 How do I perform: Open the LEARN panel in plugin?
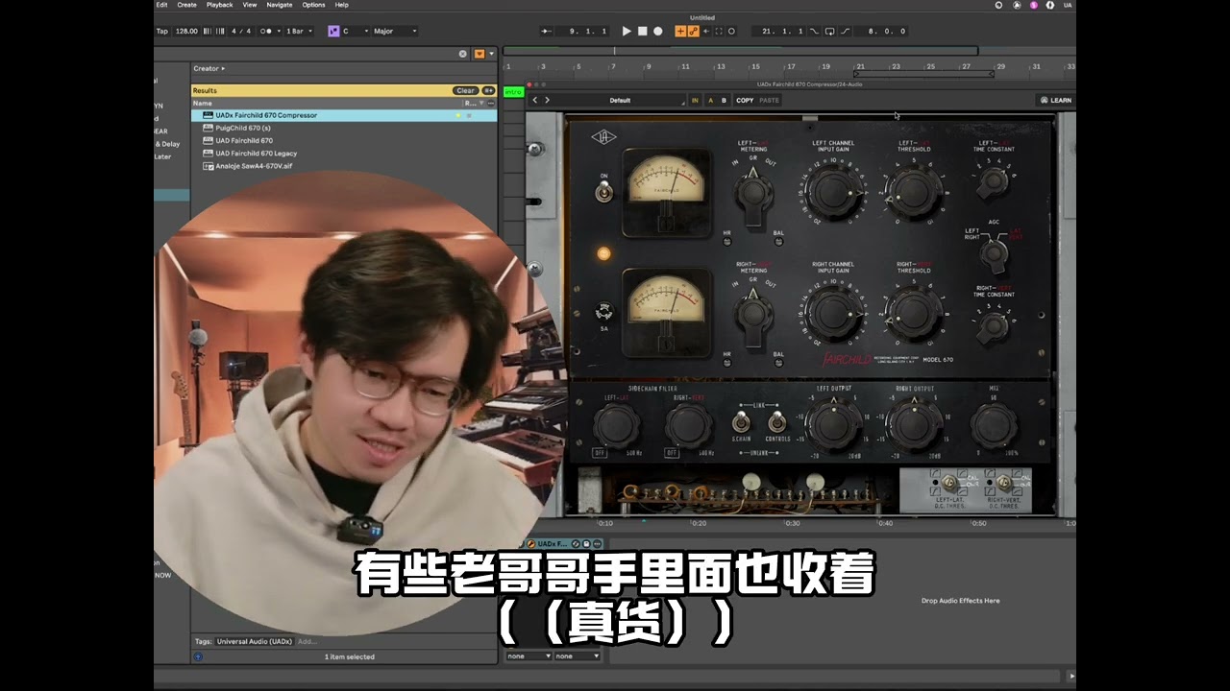(1055, 100)
